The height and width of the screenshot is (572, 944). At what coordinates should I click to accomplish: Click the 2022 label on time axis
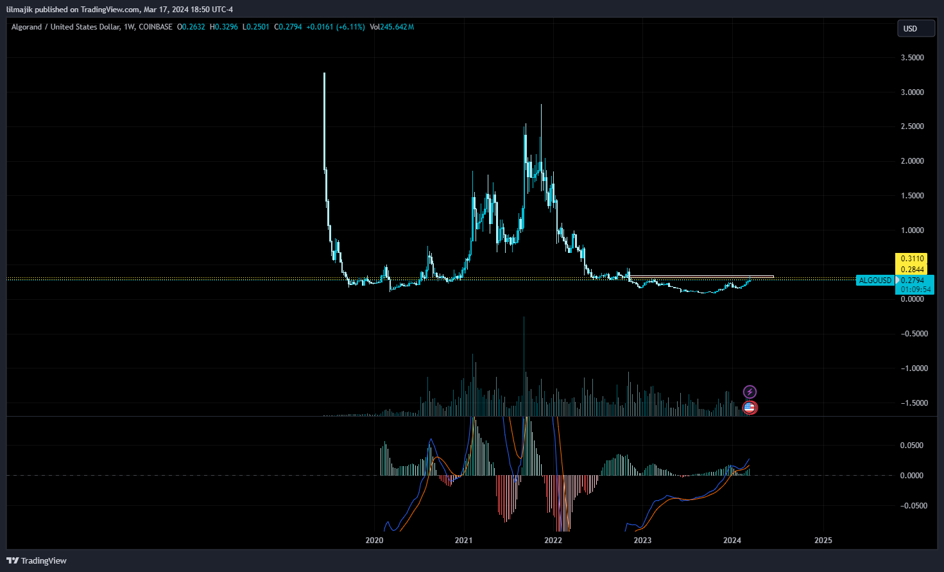[x=553, y=540]
